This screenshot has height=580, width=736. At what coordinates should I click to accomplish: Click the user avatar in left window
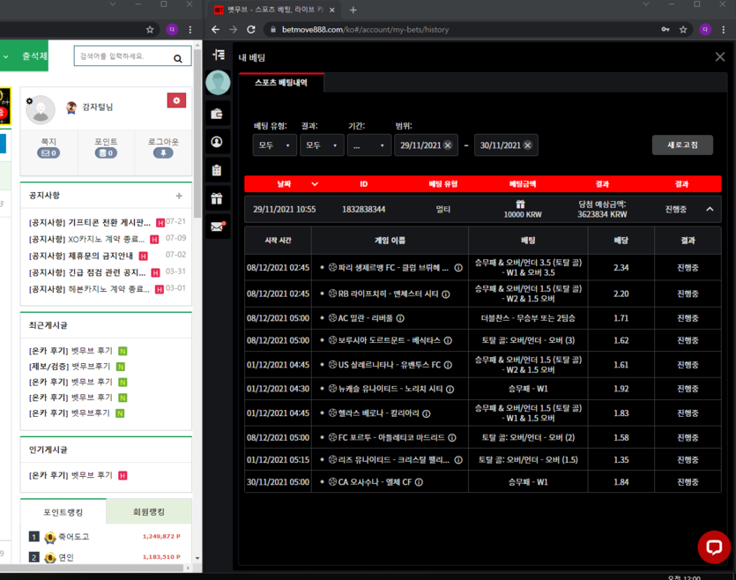41,110
